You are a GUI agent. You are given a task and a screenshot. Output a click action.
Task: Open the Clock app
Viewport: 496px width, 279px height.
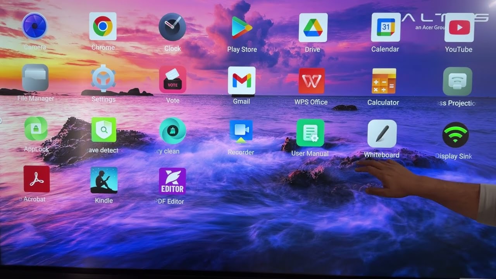[x=172, y=27]
